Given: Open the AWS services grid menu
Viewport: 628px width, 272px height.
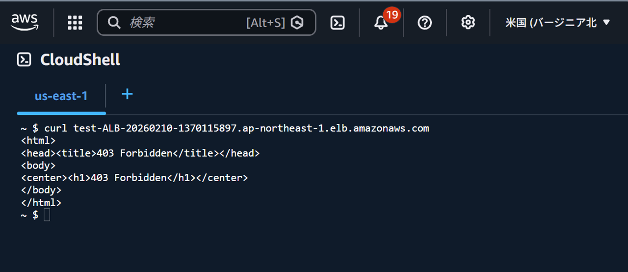Looking at the screenshot, I should pyautogui.click(x=75, y=22).
